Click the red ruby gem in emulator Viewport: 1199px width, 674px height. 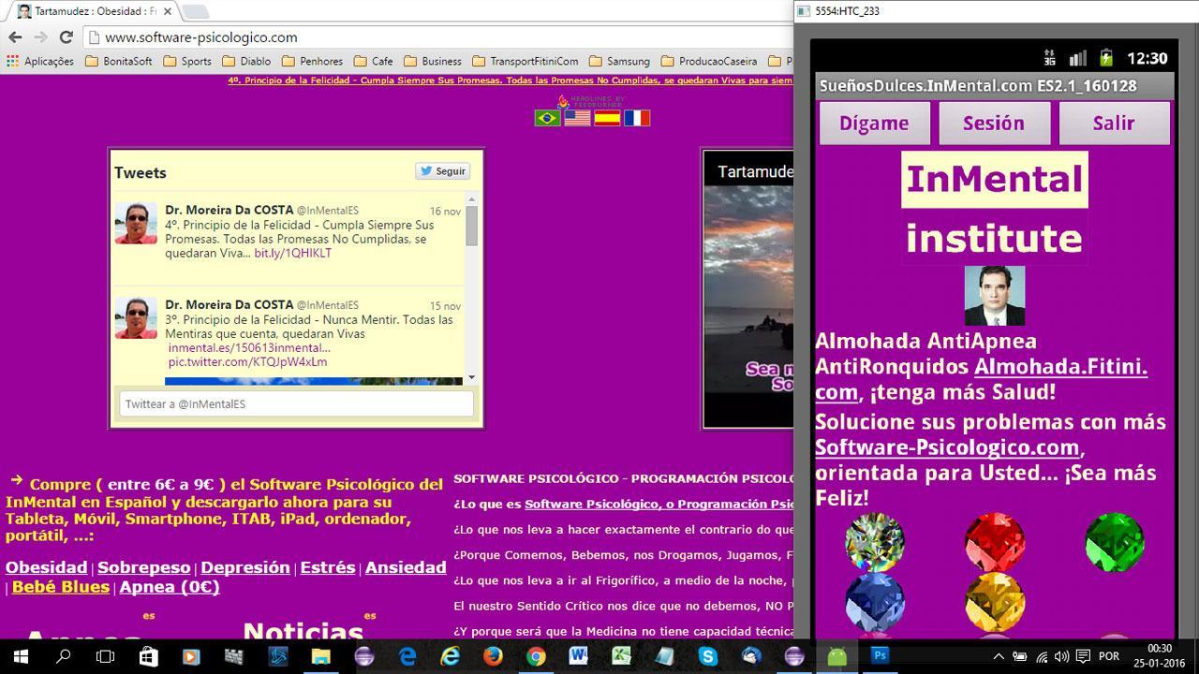pyautogui.click(x=995, y=542)
